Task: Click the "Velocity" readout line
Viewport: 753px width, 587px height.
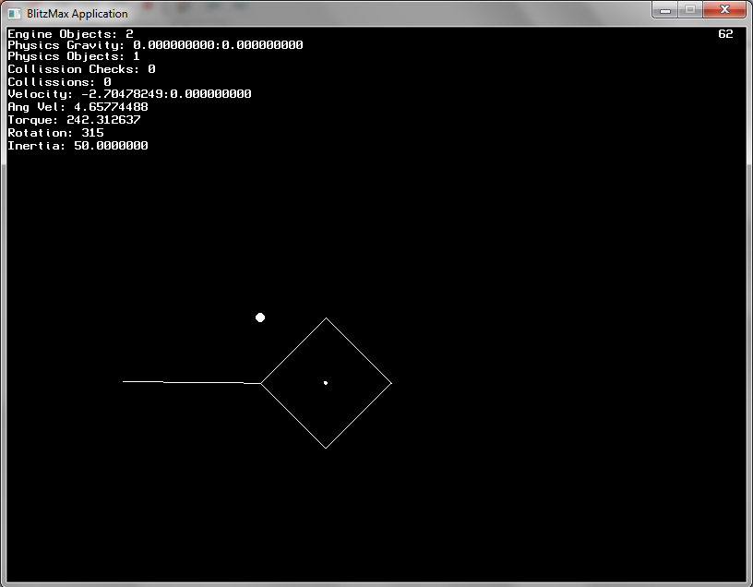Action: click(129, 94)
